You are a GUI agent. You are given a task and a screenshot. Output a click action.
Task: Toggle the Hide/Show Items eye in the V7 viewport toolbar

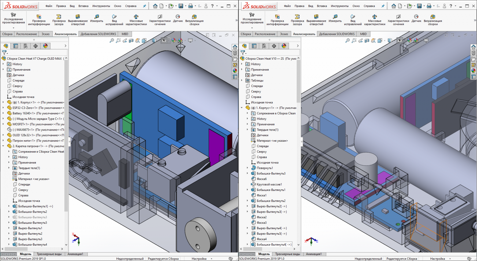click(164, 40)
